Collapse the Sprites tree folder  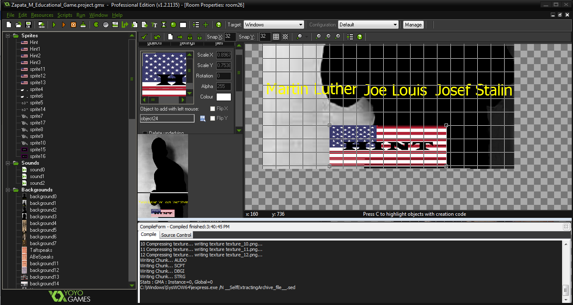coord(8,36)
